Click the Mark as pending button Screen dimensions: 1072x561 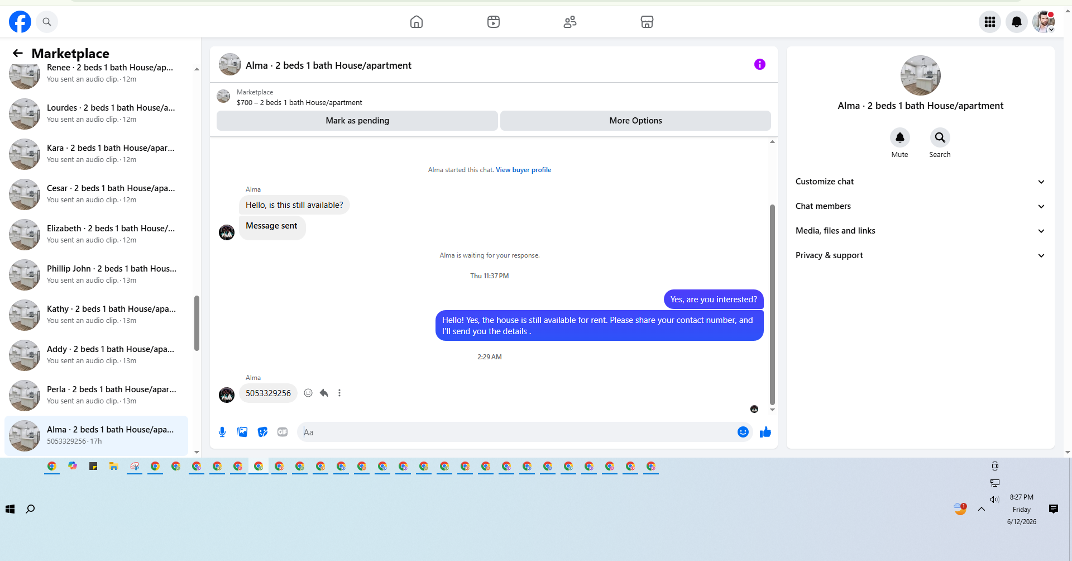click(x=357, y=121)
